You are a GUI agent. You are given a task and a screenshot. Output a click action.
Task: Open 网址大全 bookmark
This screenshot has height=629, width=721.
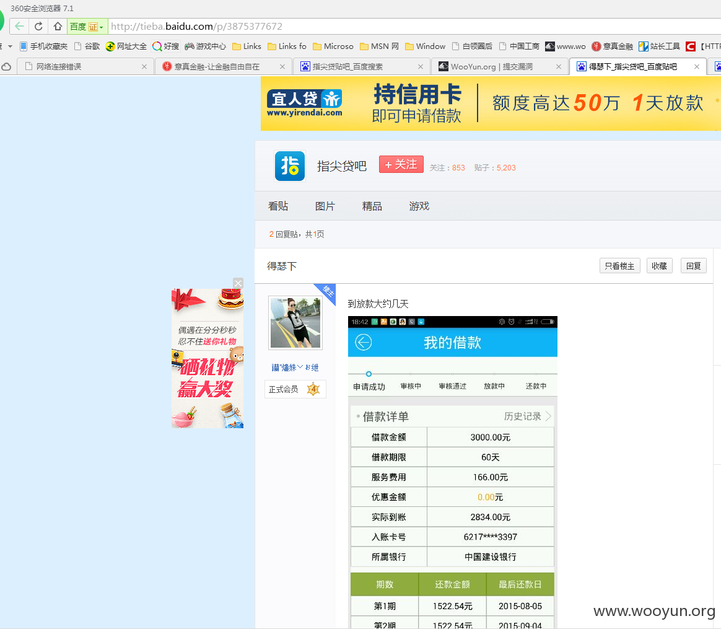126,46
